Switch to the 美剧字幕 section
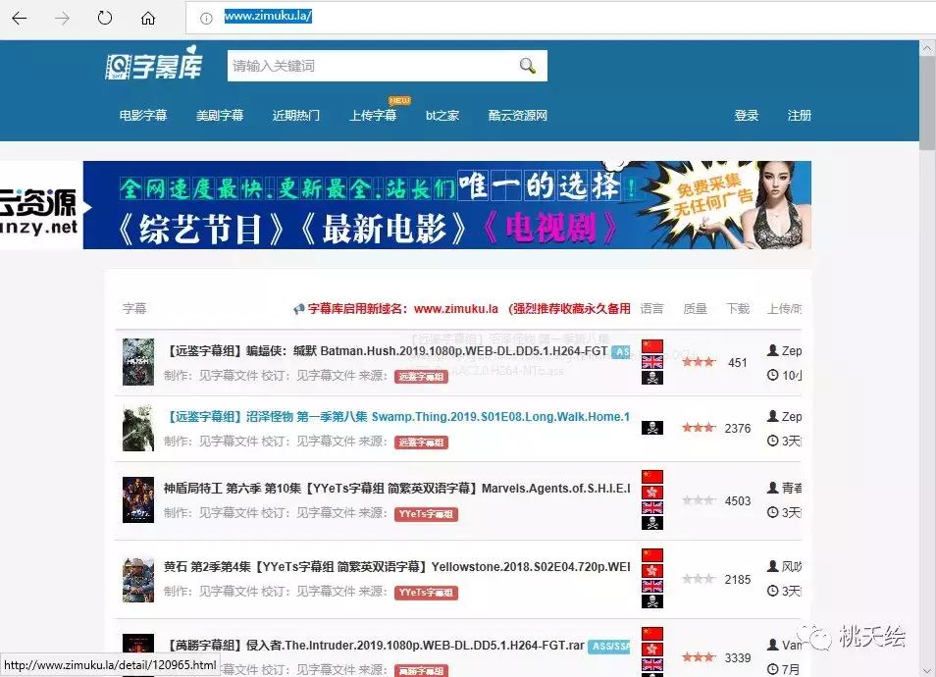Viewport: 936px width, 677px height. (x=220, y=115)
